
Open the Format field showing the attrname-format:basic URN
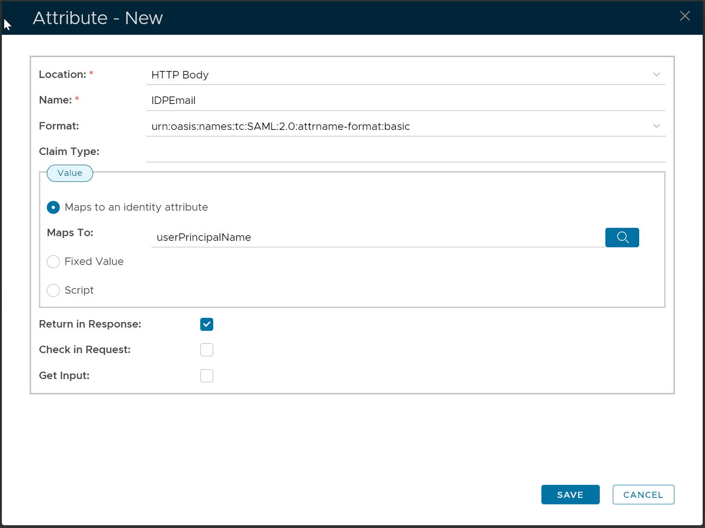[x=399, y=127]
